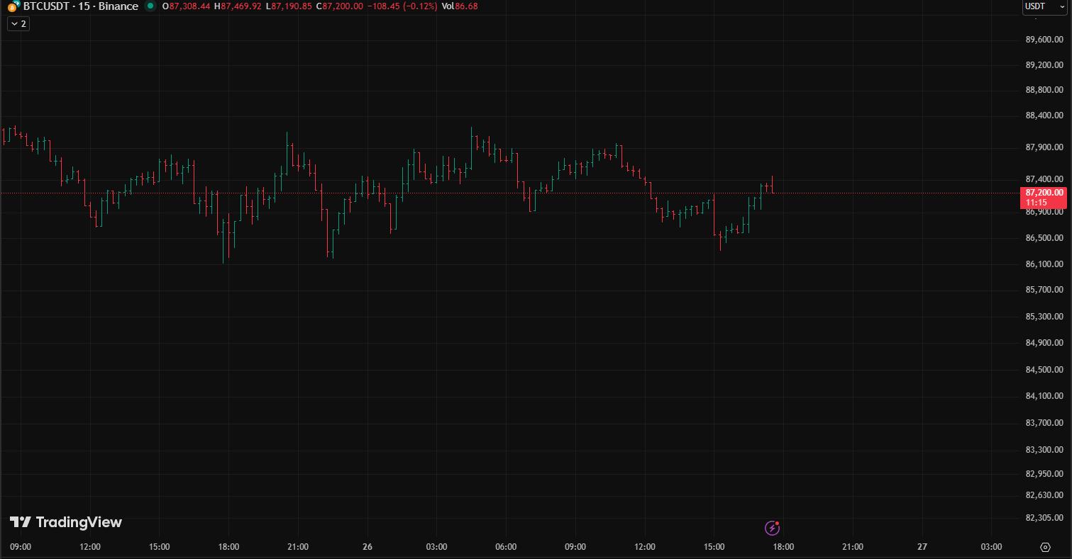Click the 84,100.00 price scale label

[1044, 396]
